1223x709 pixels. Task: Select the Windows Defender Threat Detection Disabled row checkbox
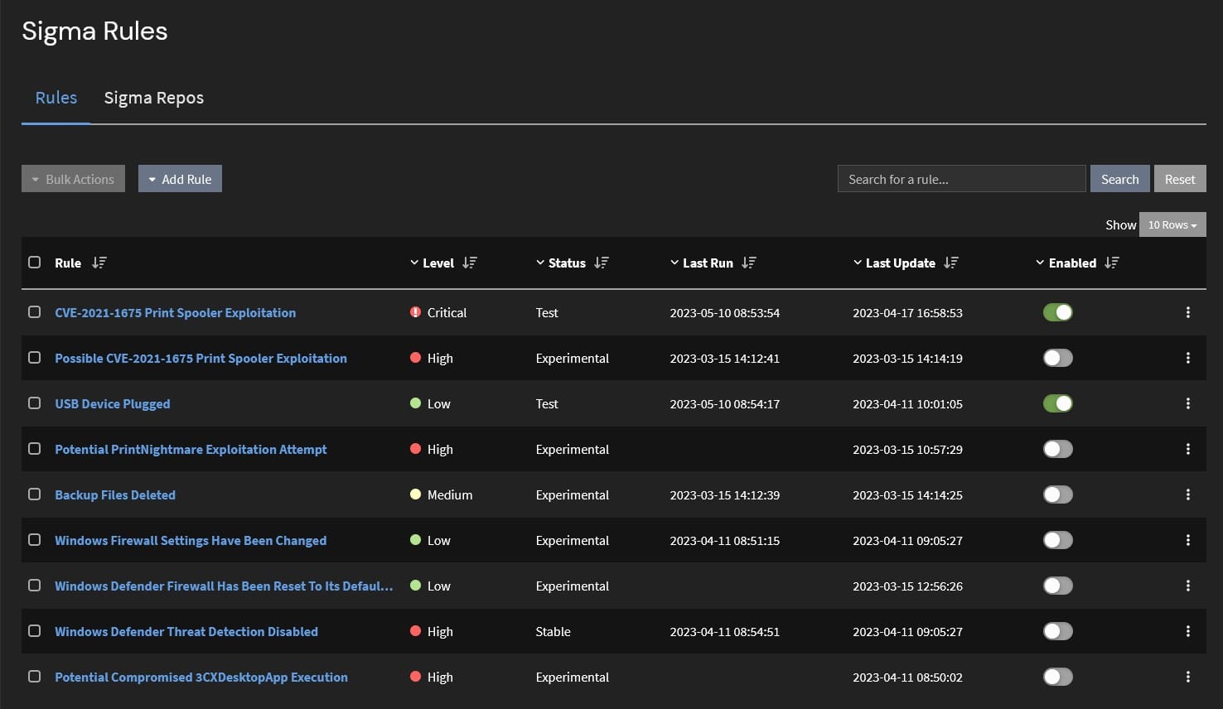pyautogui.click(x=34, y=630)
